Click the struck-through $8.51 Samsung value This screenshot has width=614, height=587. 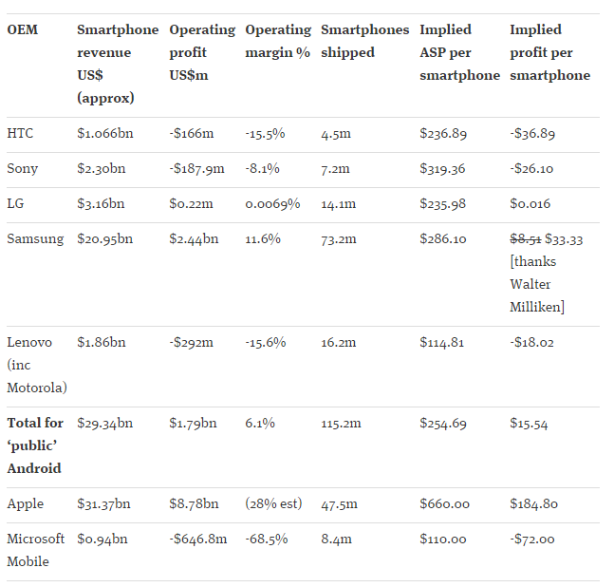(525, 239)
